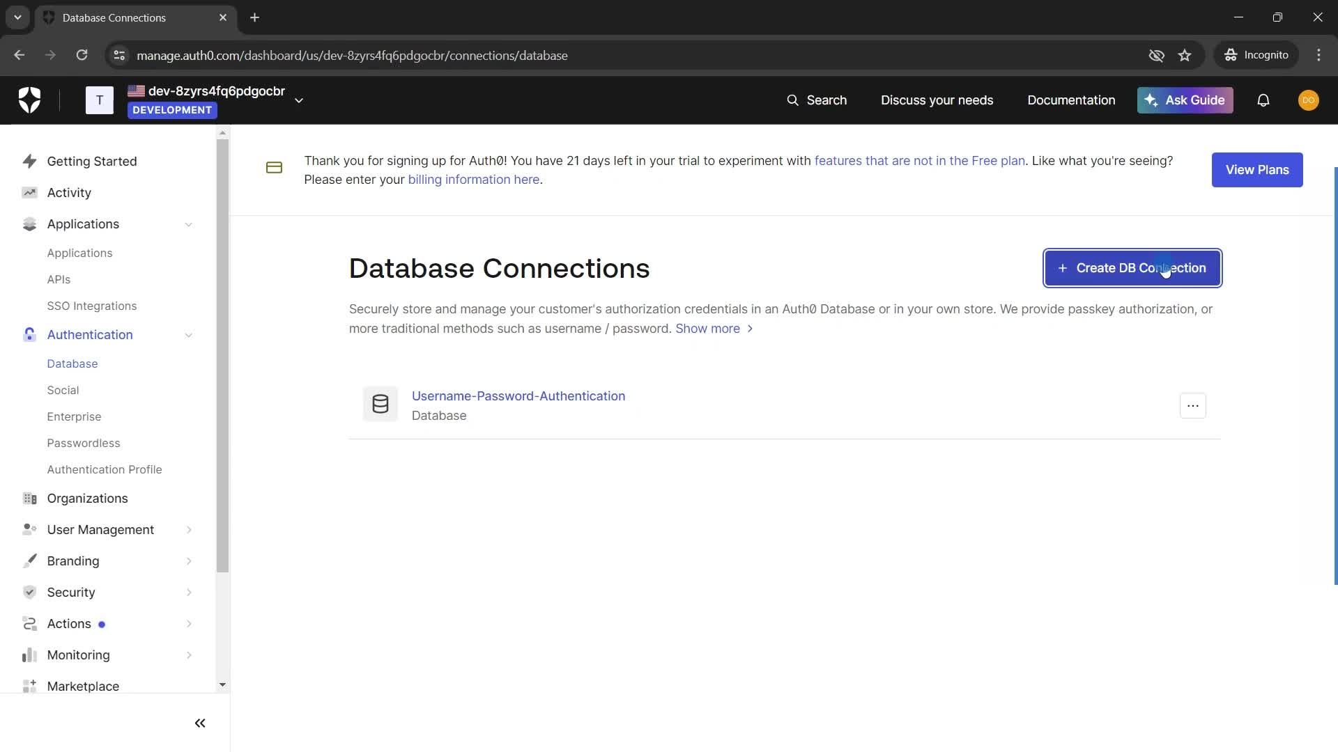The height and width of the screenshot is (752, 1338).
Task: Click the Applications stack icon
Action: point(29,224)
